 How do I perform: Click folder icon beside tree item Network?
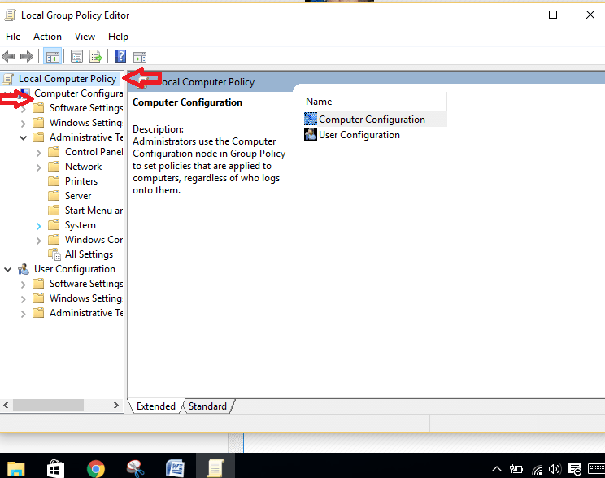click(54, 167)
